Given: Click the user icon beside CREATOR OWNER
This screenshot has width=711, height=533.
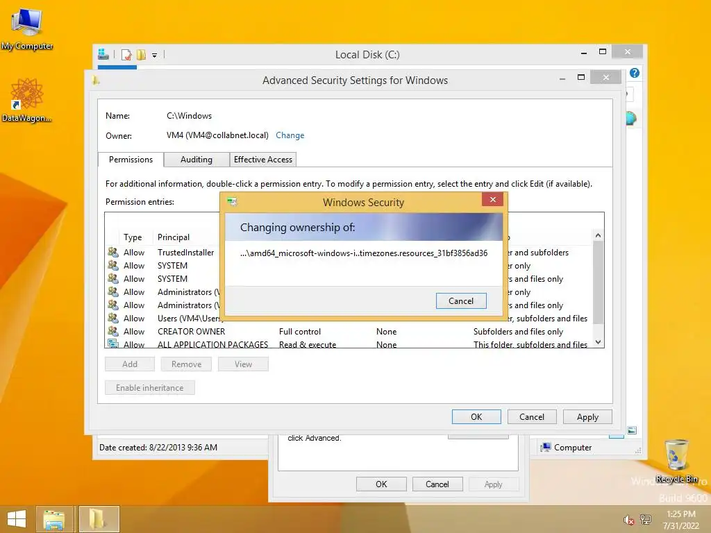Looking at the screenshot, I should tap(113, 331).
